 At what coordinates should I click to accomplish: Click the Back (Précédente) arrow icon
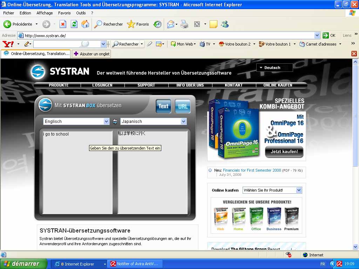[7, 24]
